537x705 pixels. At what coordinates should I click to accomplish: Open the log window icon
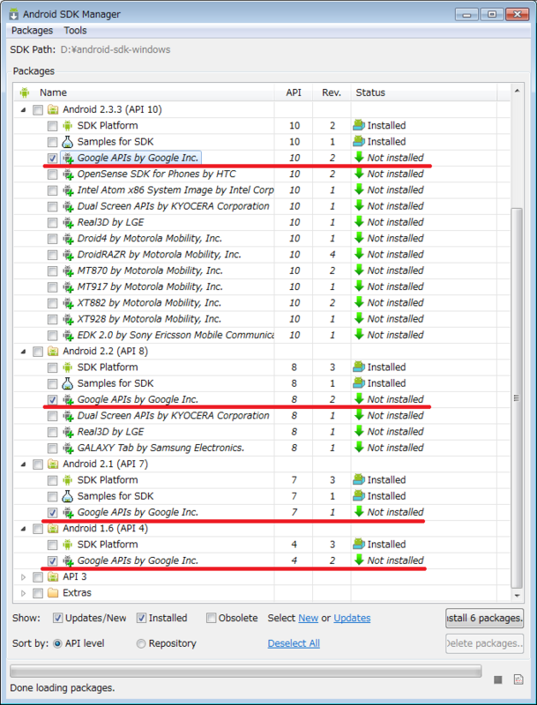pos(518,679)
